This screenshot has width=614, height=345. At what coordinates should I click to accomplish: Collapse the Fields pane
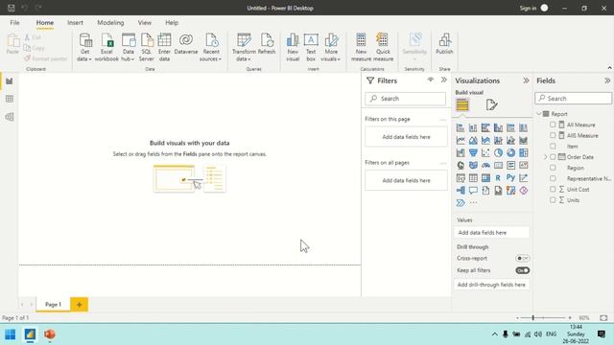(607, 80)
